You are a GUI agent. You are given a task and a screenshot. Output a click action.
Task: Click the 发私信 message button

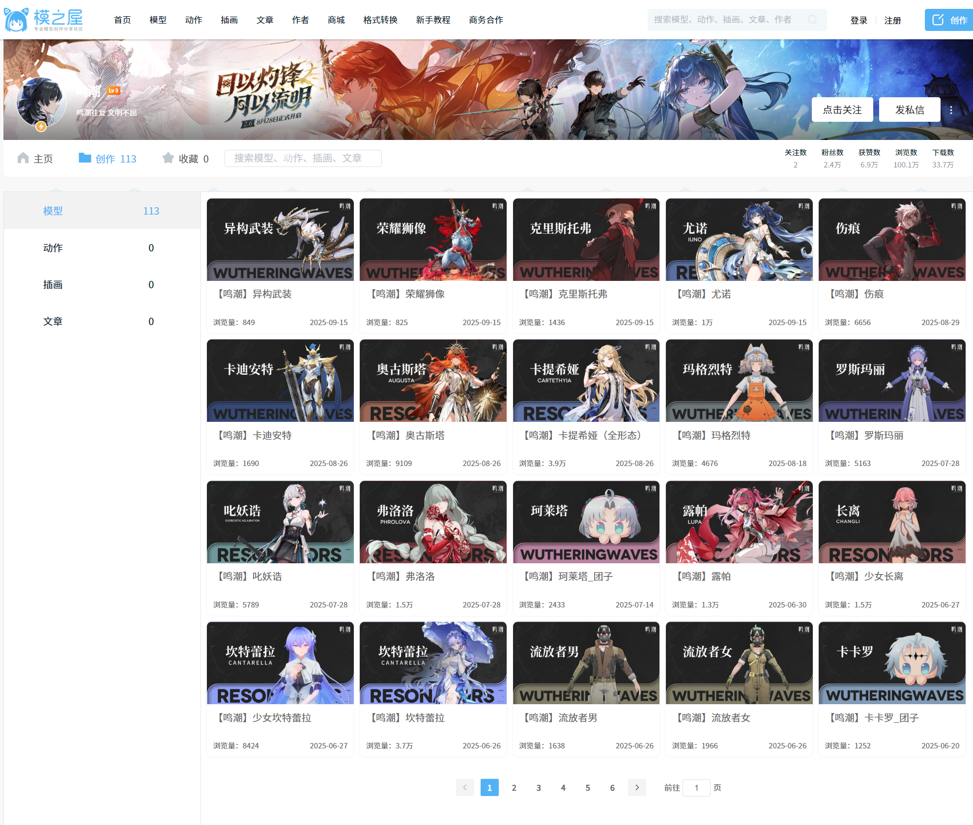pyautogui.click(x=909, y=110)
